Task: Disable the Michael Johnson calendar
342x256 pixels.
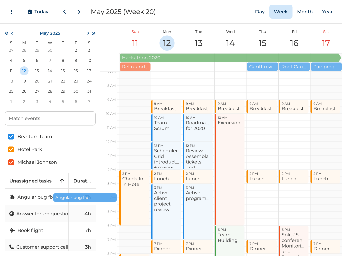Action: coord(11,162)
